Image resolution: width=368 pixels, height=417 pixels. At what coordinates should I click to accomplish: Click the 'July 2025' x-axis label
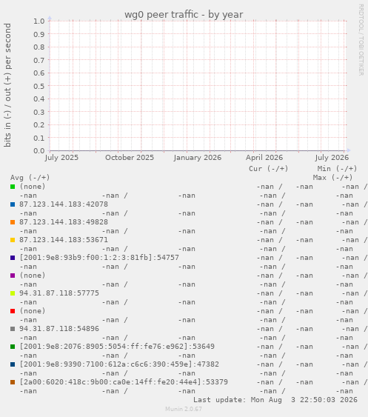(61, 158)
